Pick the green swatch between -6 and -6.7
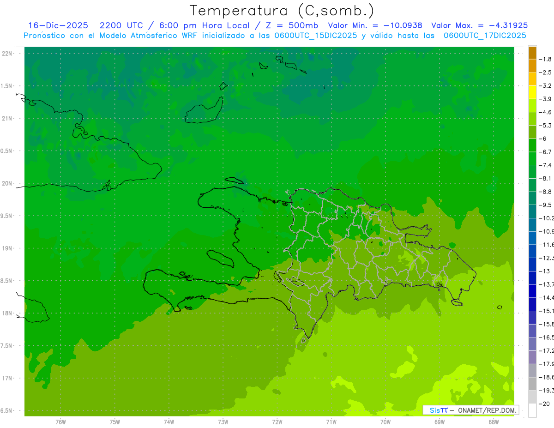The height and width of the screenshot is (428, 554). point(532,145)
